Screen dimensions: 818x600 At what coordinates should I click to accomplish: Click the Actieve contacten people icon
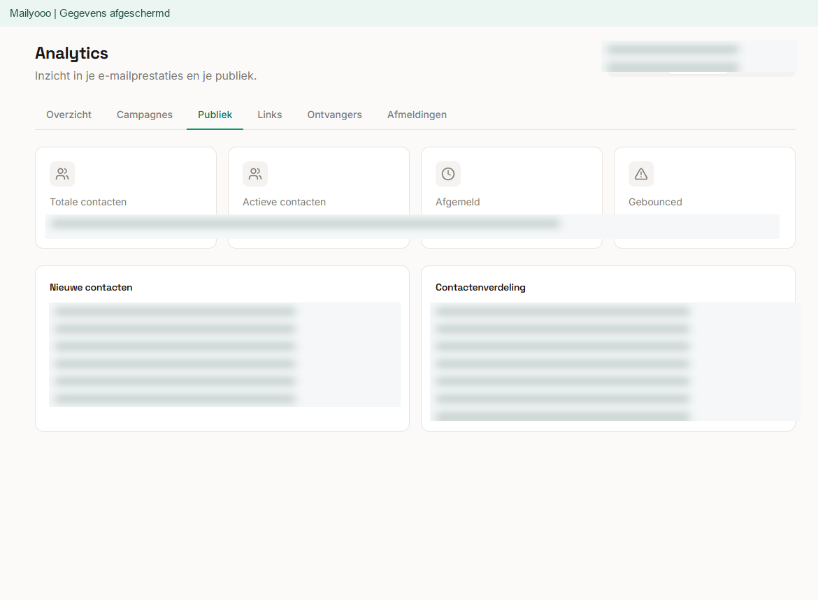255,174
